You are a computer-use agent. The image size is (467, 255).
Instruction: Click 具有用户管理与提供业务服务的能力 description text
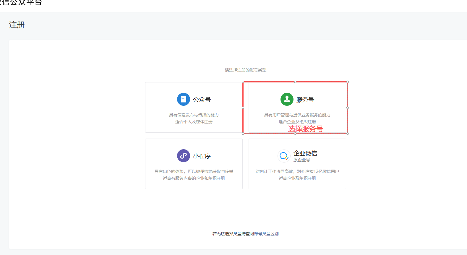point(297,115)
